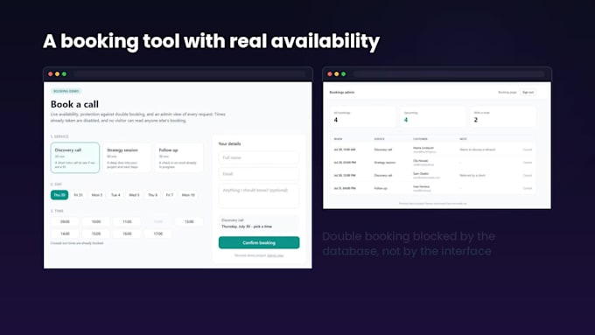Pick the 14:00 time slot
The height and width of the screenshot is (335, 595).
click(65, 234)
